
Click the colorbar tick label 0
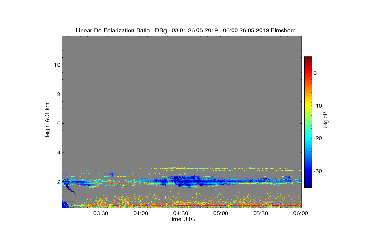click(315, 73)
